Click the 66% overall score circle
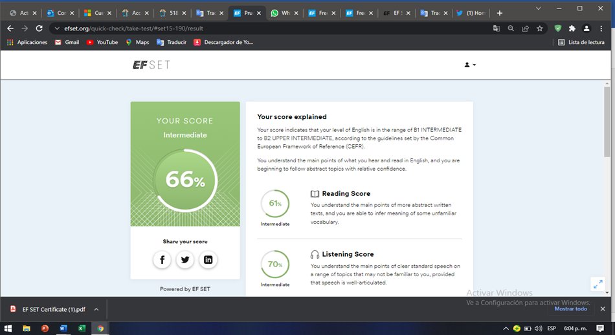 coord(185,180)
